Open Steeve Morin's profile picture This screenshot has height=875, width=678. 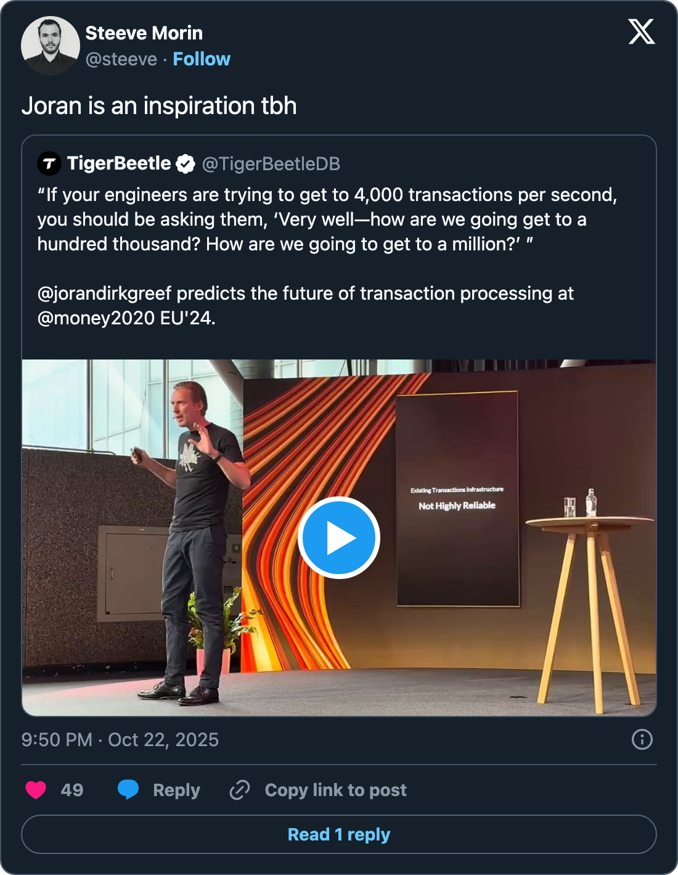tap(51, 46)
